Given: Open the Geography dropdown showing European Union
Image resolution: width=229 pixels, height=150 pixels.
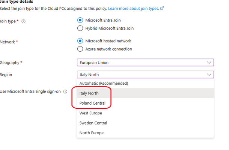Looking at the screenshot, I should click(145, 63).
